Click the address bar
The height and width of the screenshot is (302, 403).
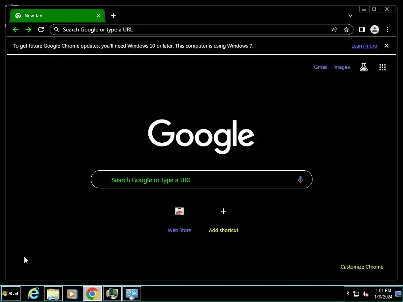click(x=201, y=29)
